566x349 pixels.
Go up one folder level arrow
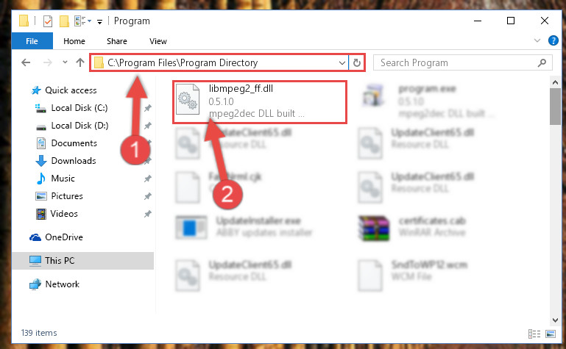(80, 62)
